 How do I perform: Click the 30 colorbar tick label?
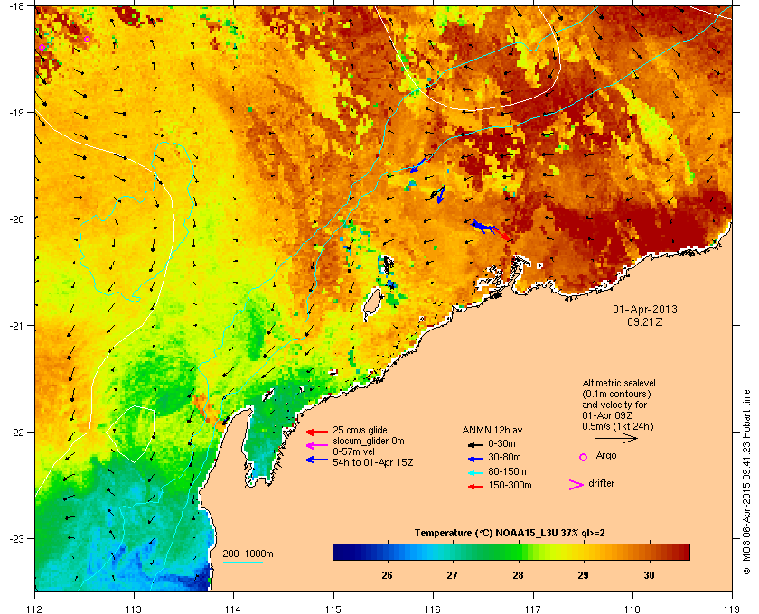(x=649, y=575)
